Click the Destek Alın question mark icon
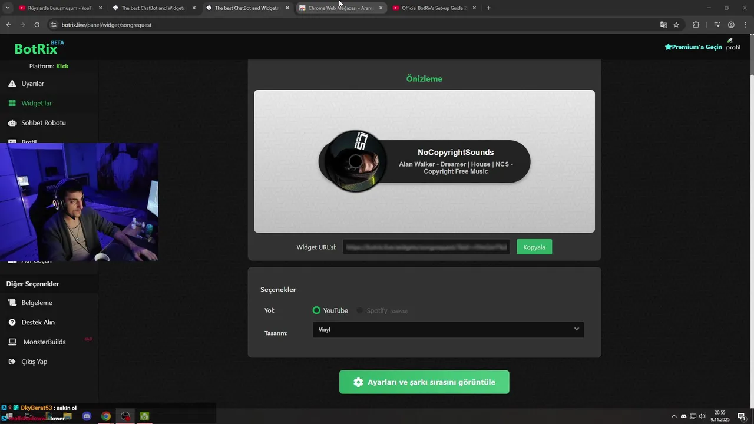The image size is (754, 424). tap(12, 322)
